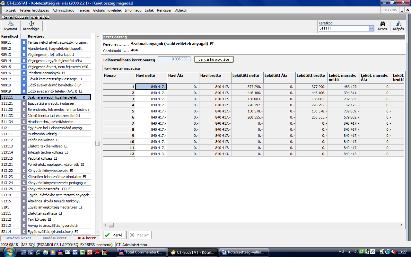Open the Törzsek menu
The image size is (411, 257).
10,10
